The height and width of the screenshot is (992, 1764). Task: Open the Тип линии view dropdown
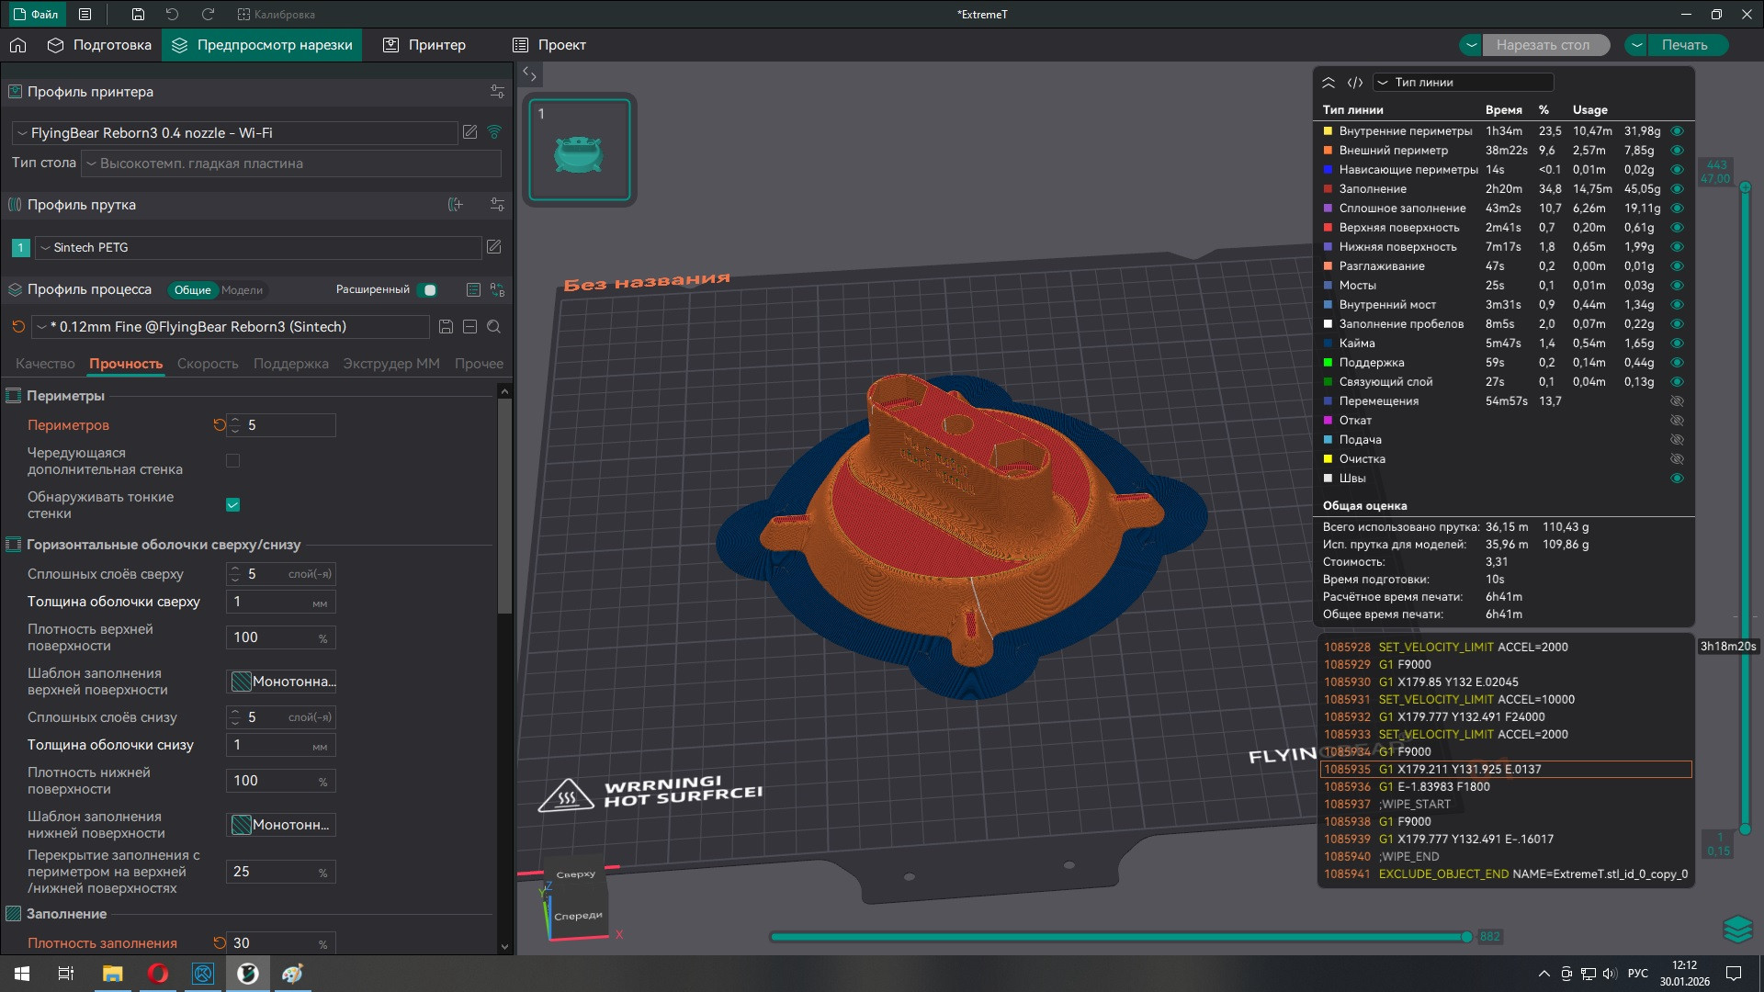1463,83
